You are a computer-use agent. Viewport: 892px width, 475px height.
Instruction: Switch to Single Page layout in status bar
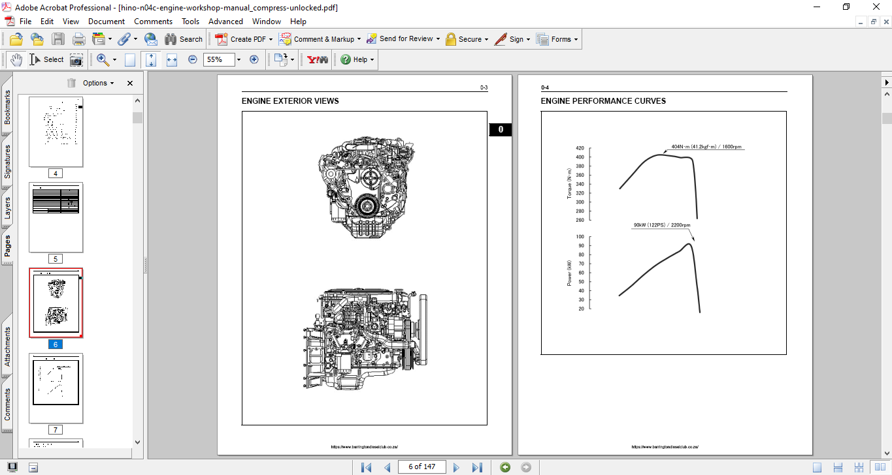click(x=817, y=467)
